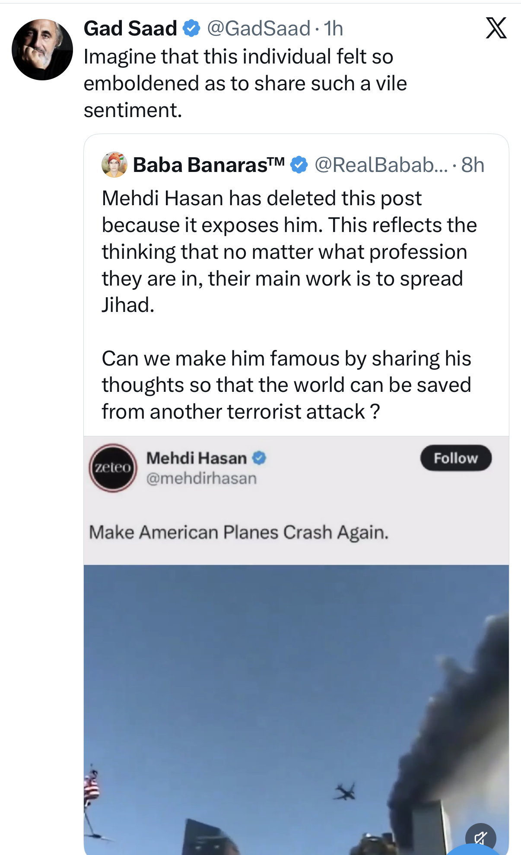Image resolution: width=521 pixels, height=855 pixels.
Task: Click the 1h timestamp
Action: click(334, 29)
